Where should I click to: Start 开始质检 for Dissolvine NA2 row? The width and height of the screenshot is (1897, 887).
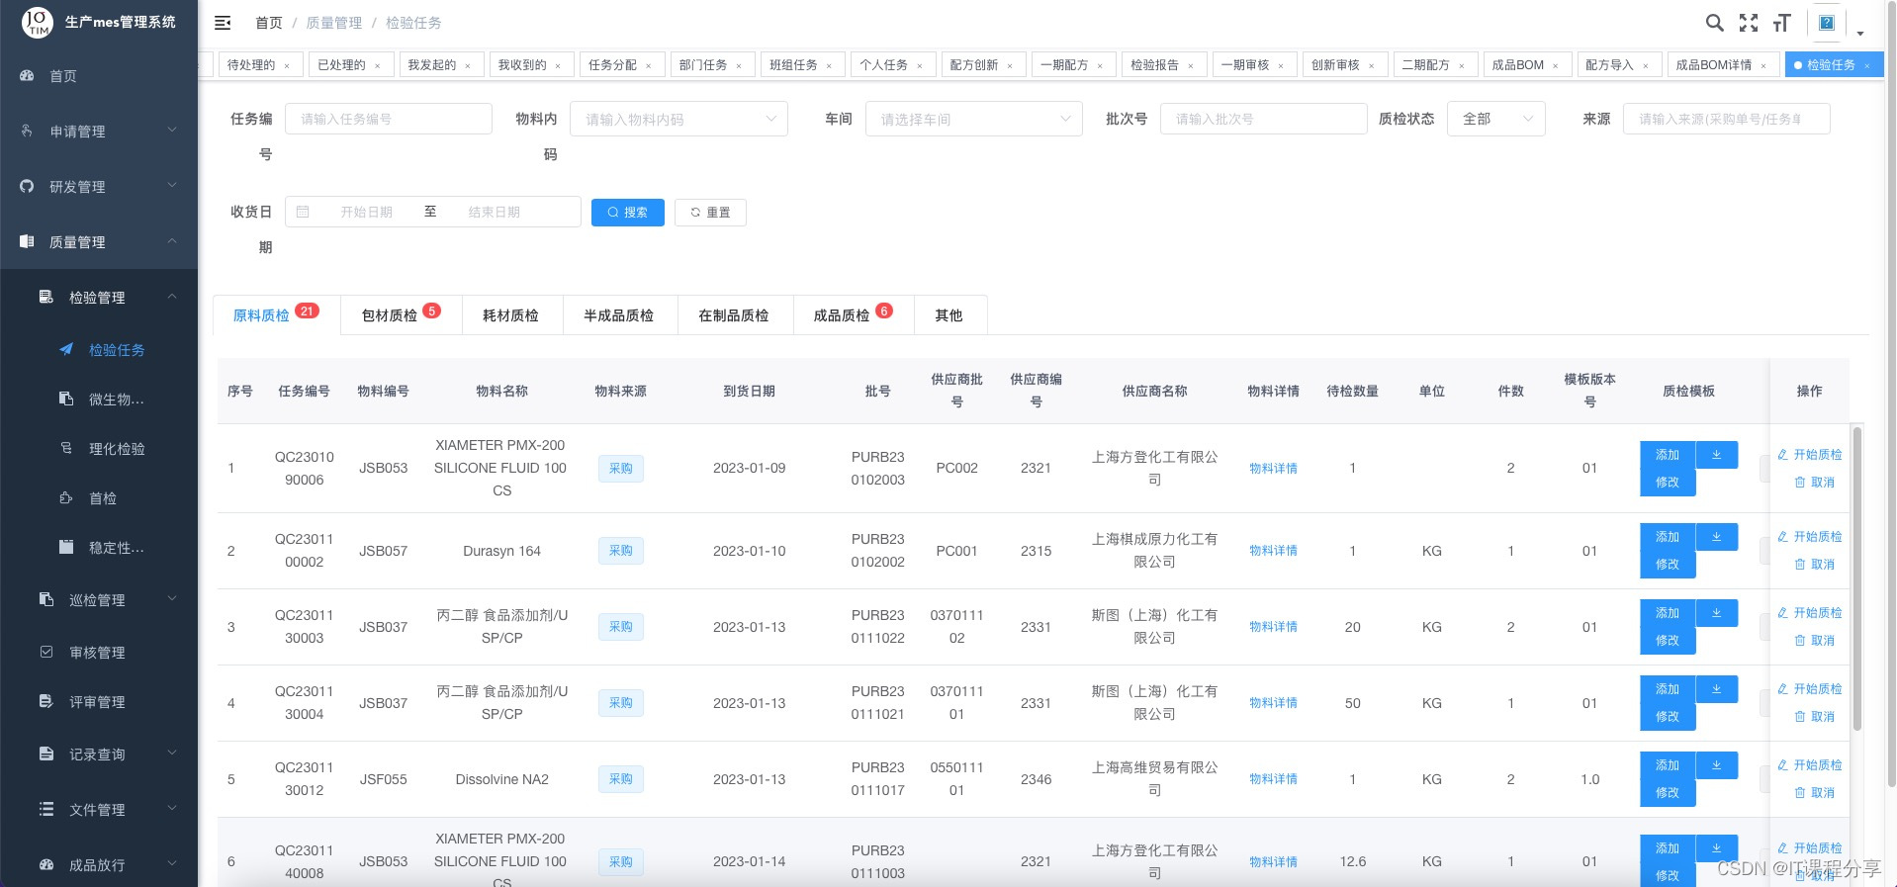[1810, 765]
